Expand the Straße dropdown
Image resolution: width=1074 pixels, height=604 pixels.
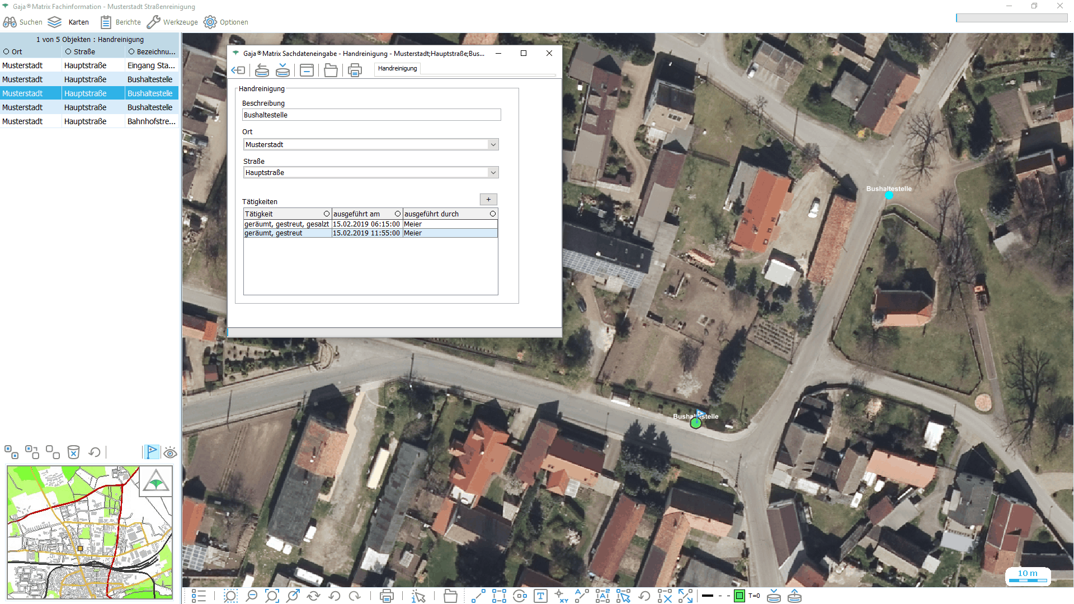pos(493,172)
